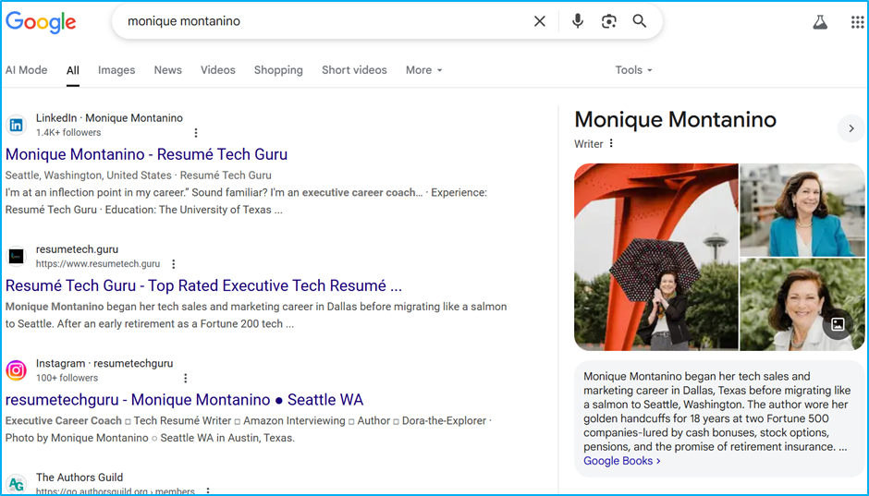Viewport: 869px width, 496px height.
Task: Clear the search box text
Action: (x=540, y=21)
